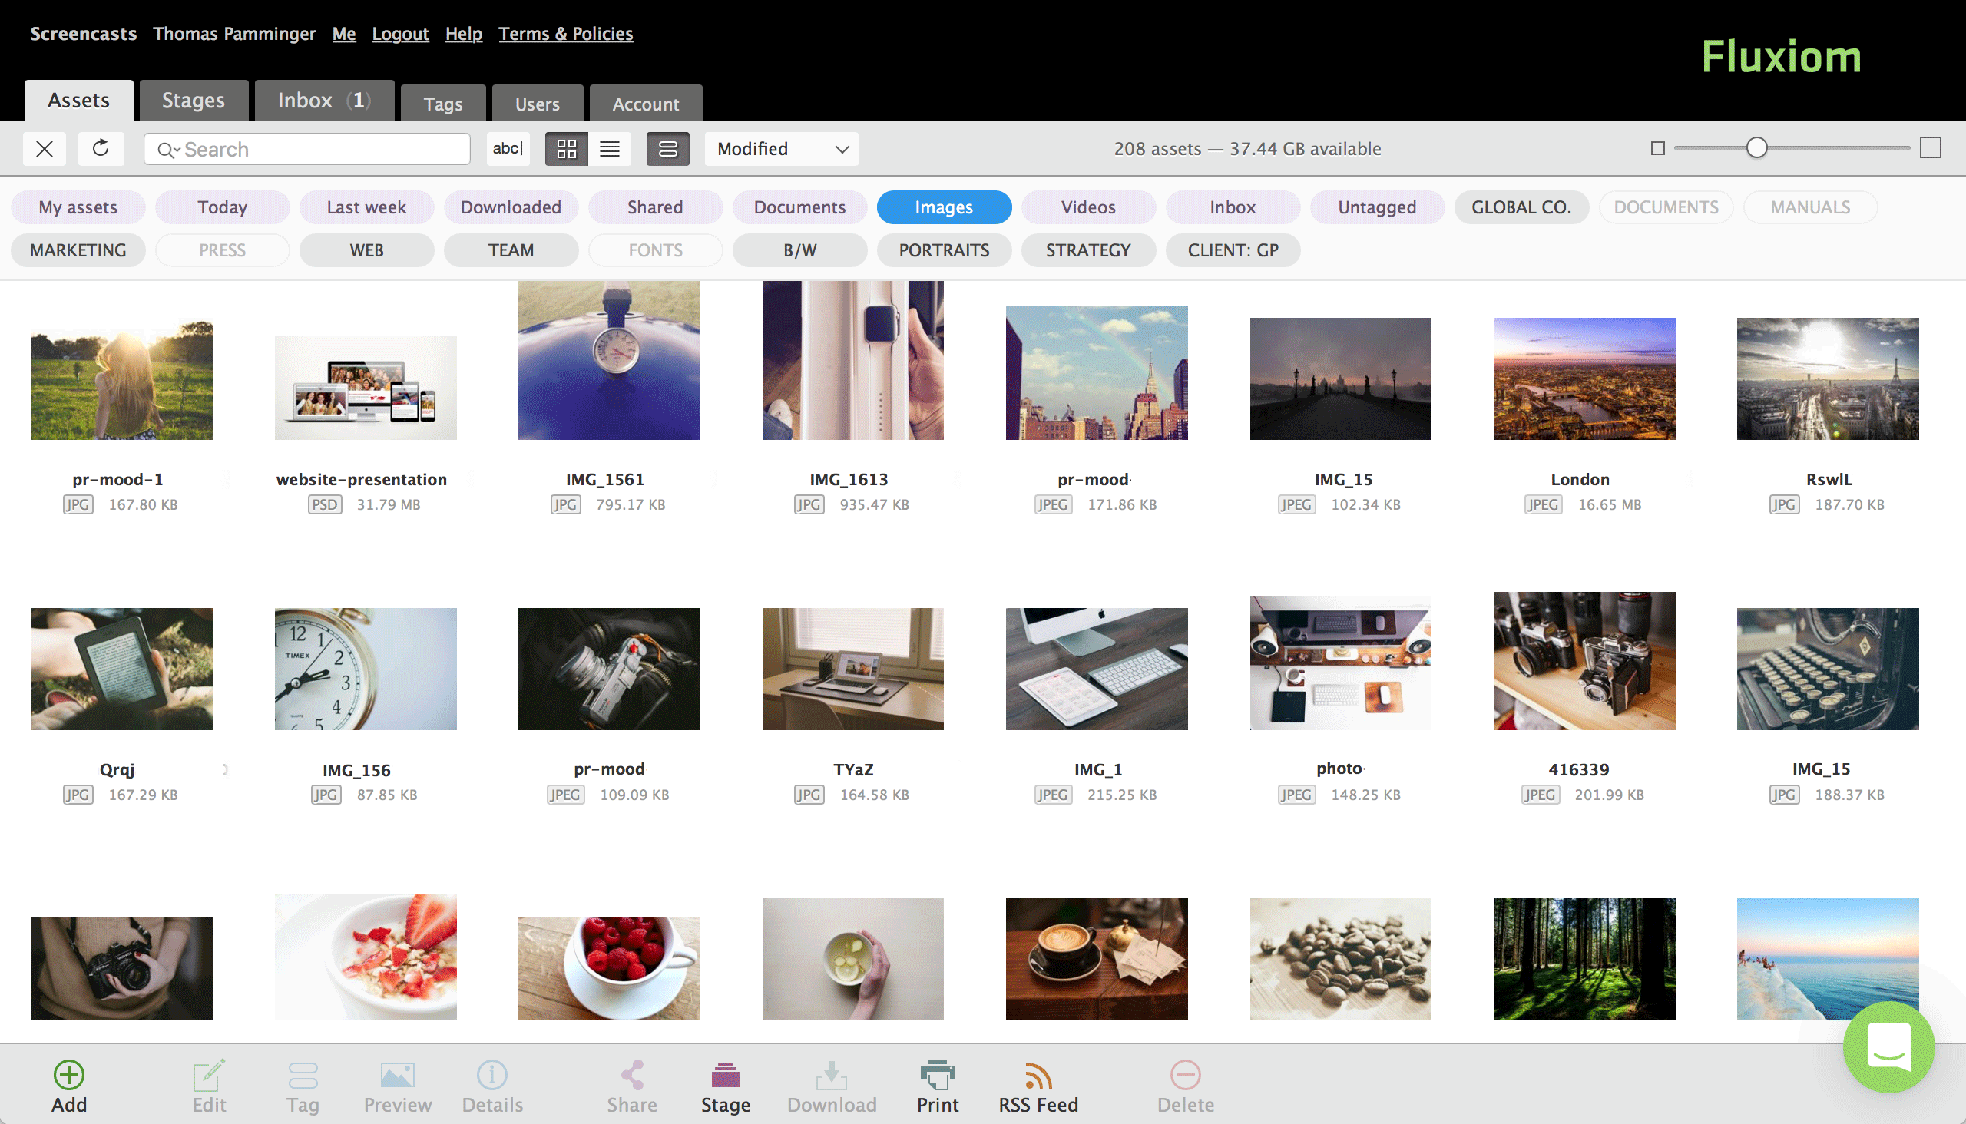Click the Delete icon
The image size is (1966, 1124).
(1185, 1075)
